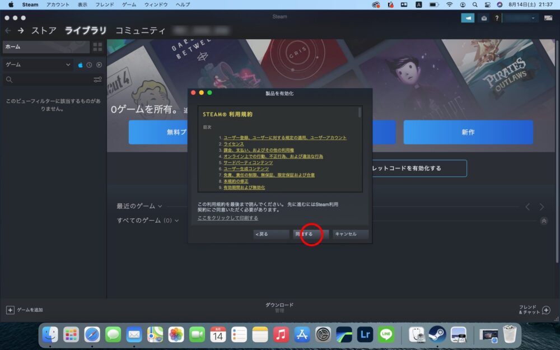560x350 pixels.
Task: Click the library search field
Action: coord(48,80)
